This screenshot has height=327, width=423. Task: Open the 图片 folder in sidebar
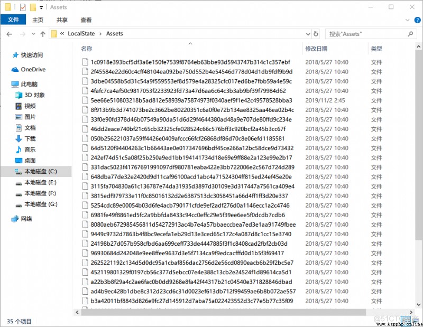[25, 117]
